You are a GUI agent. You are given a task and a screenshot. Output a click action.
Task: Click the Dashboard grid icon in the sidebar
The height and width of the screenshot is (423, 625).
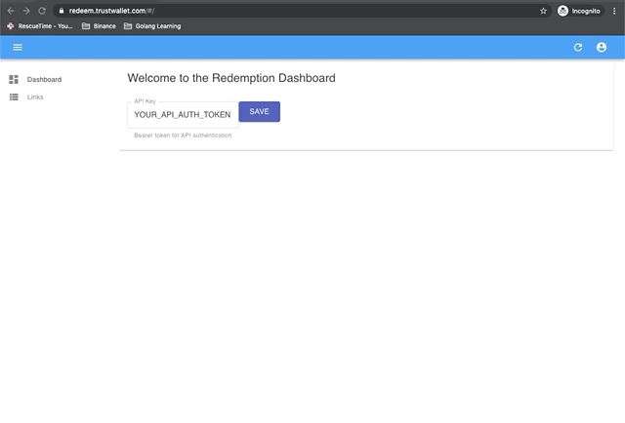click(x=14, y=79)
